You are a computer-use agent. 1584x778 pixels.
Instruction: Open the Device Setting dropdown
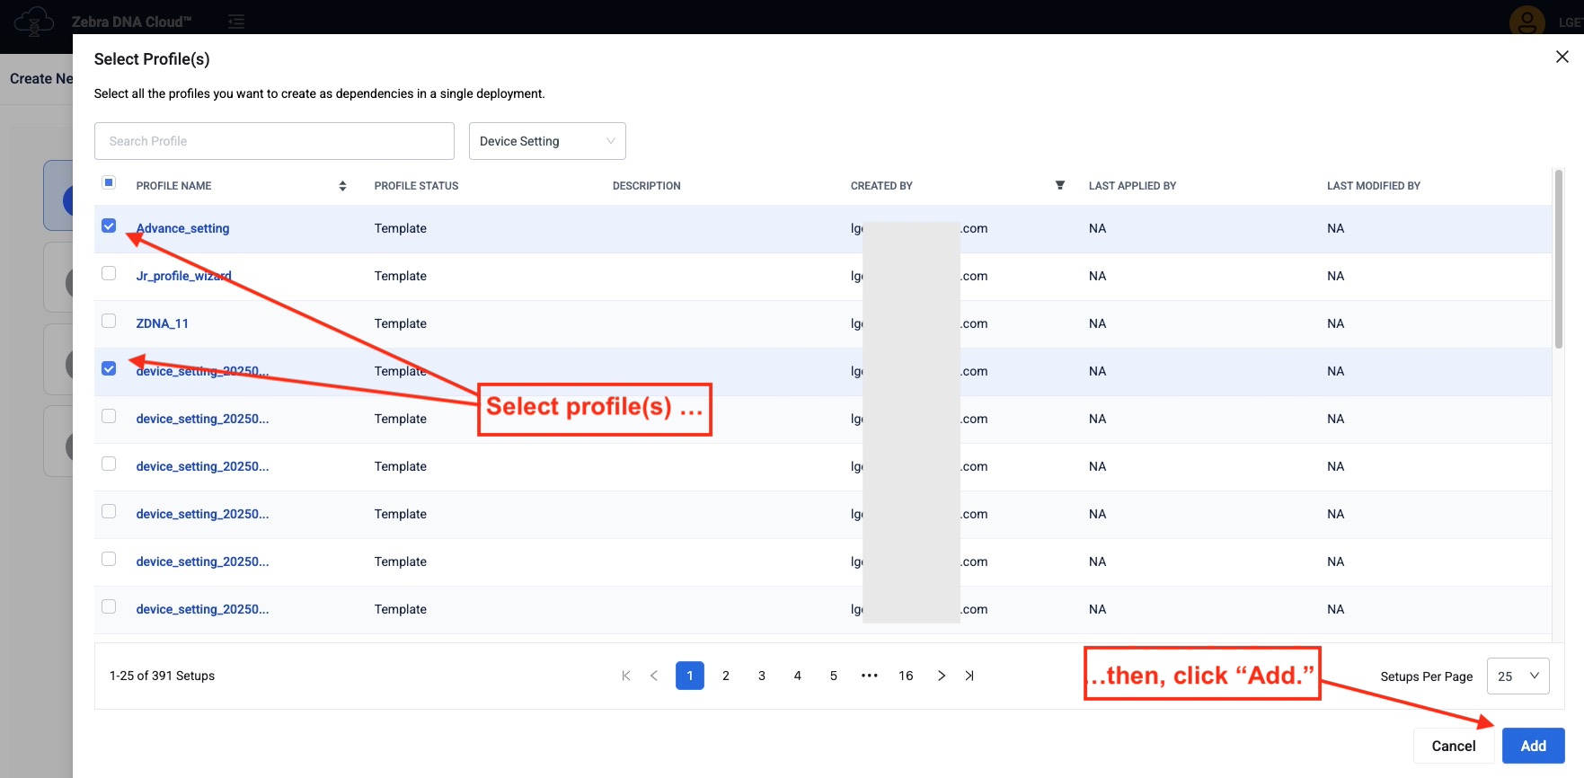coord(547,141)
